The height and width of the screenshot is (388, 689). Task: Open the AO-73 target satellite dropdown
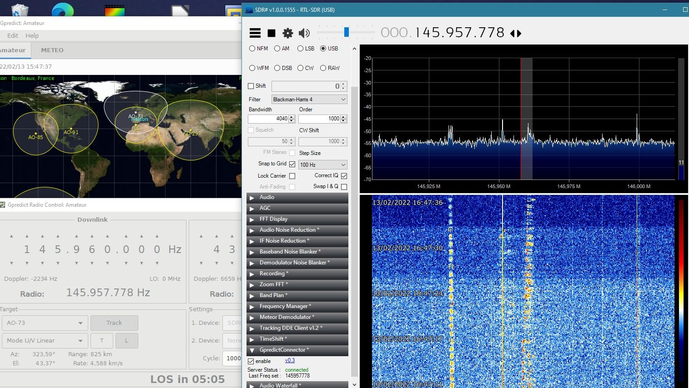[44, 323]
